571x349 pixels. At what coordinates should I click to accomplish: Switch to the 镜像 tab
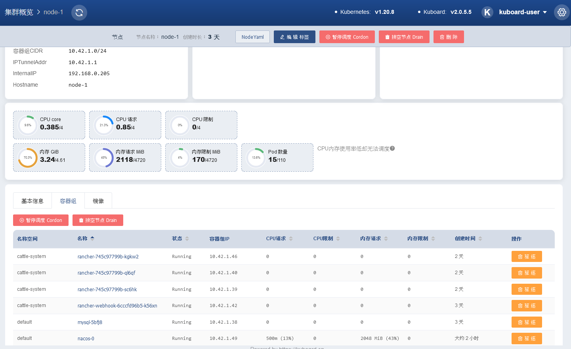(x=98, y=201)
